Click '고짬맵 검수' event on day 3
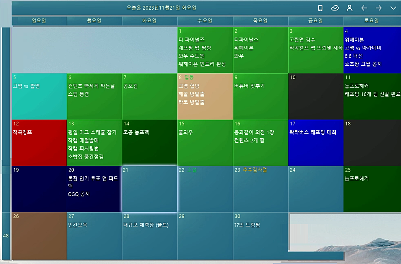This screenshot has width=401, height=264. pyautogui.click(x=302, y=40)
